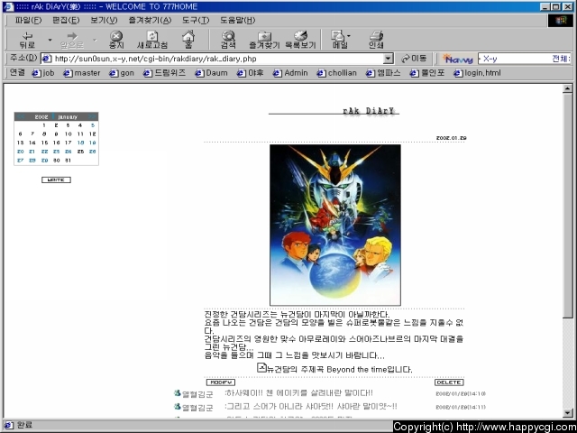The width and height of the screenshot is (577, 433).
Task: Go to previous month in calendar
Action: click(20, 116)
